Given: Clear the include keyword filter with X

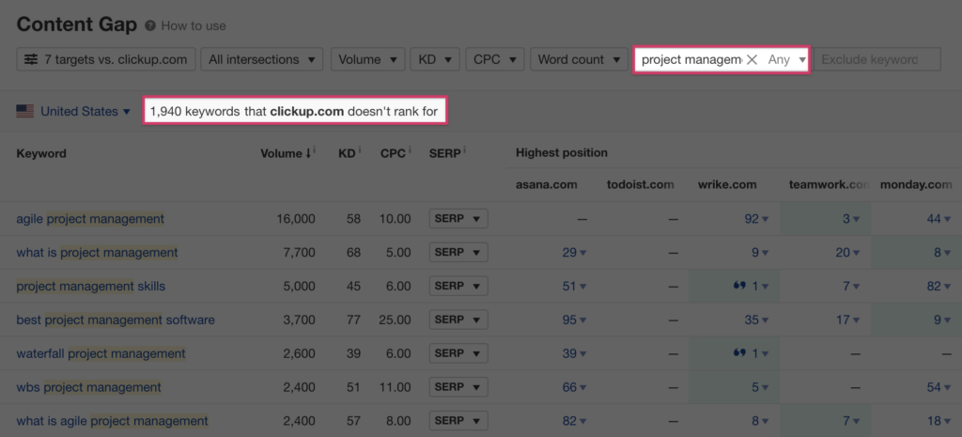Looking at the screenshot, I should (753, 59).
